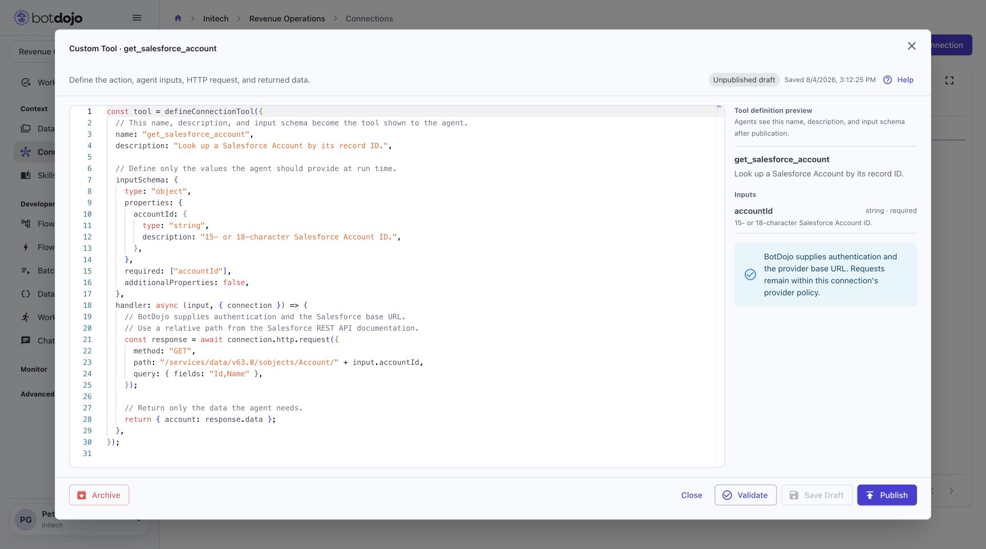
Task: Validate the tool definition
Action: [745, 495]
